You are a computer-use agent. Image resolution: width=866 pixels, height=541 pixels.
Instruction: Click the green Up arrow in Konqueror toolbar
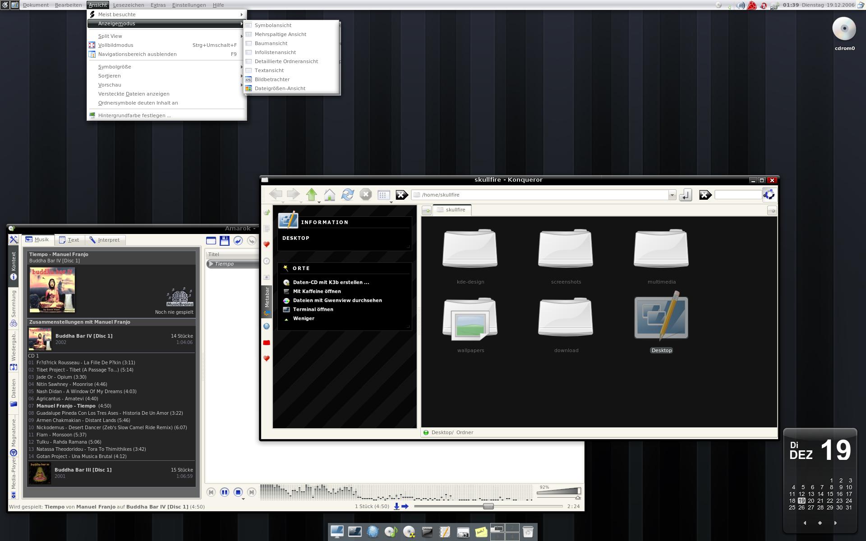(x=312, y=194)
